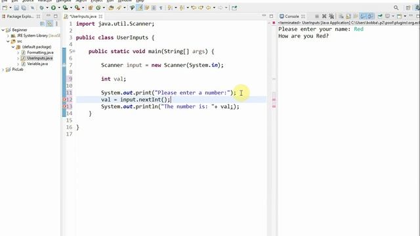Open Variable.java in the Package Explorer

[37, 64]
